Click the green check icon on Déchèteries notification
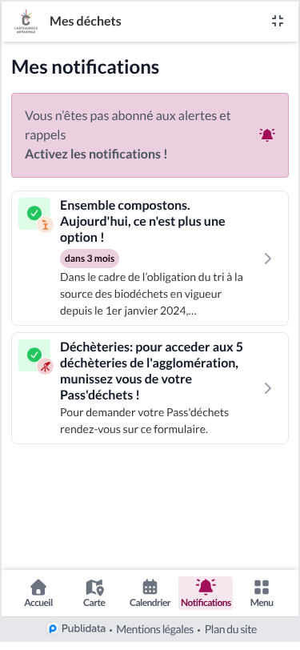Screen dimensions: 300x650 (34, 355)
